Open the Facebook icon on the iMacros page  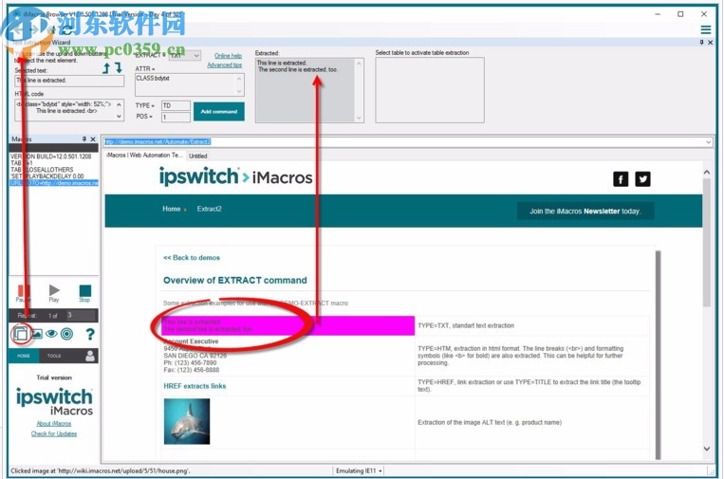(x=621, y=179)
